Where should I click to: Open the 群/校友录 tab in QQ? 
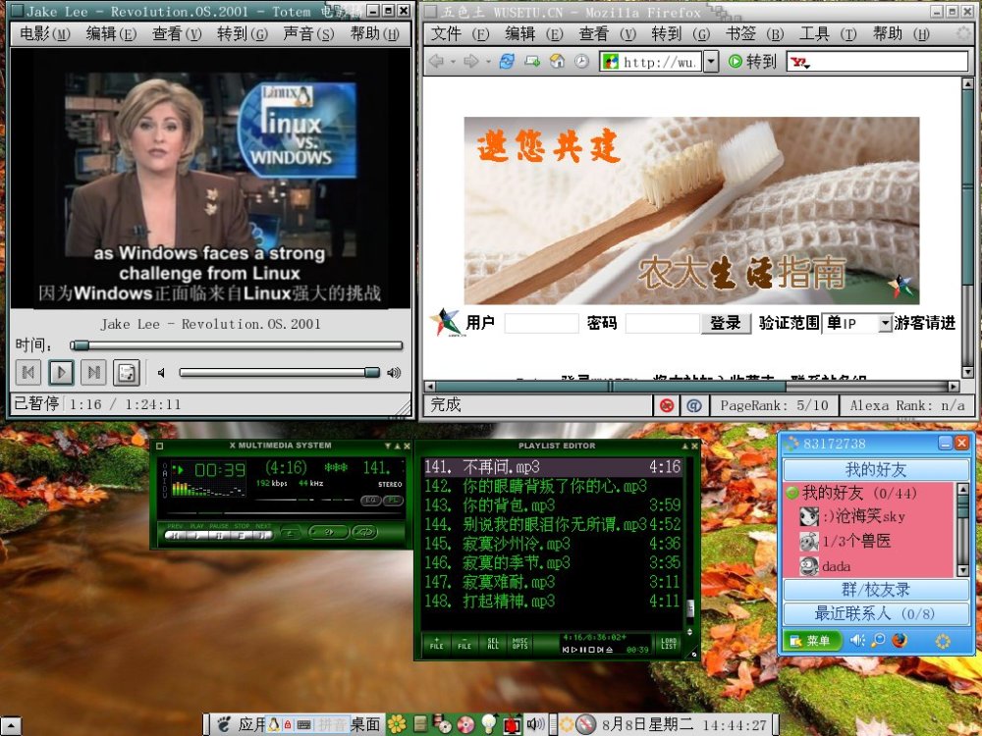[x=876, y=590]
